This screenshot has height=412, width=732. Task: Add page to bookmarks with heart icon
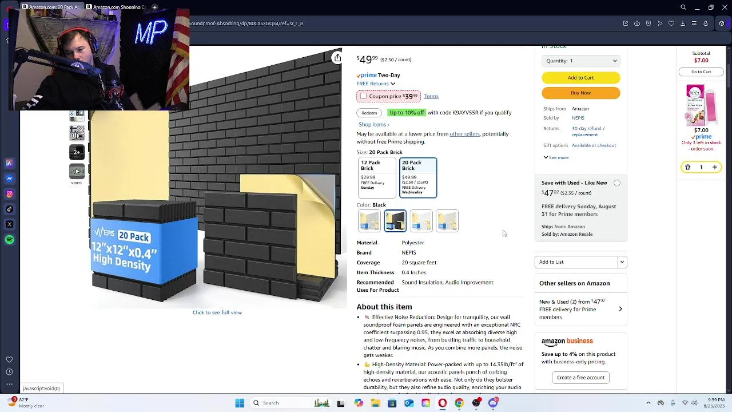point(671,23)
